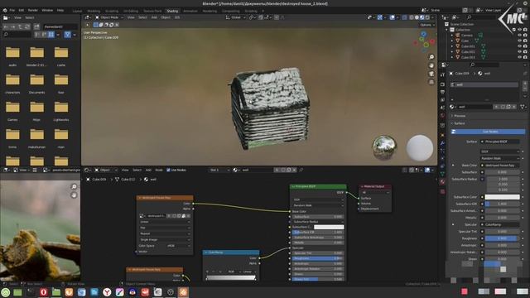Open the Linux Mint start menu

click(x=6, y=292)
